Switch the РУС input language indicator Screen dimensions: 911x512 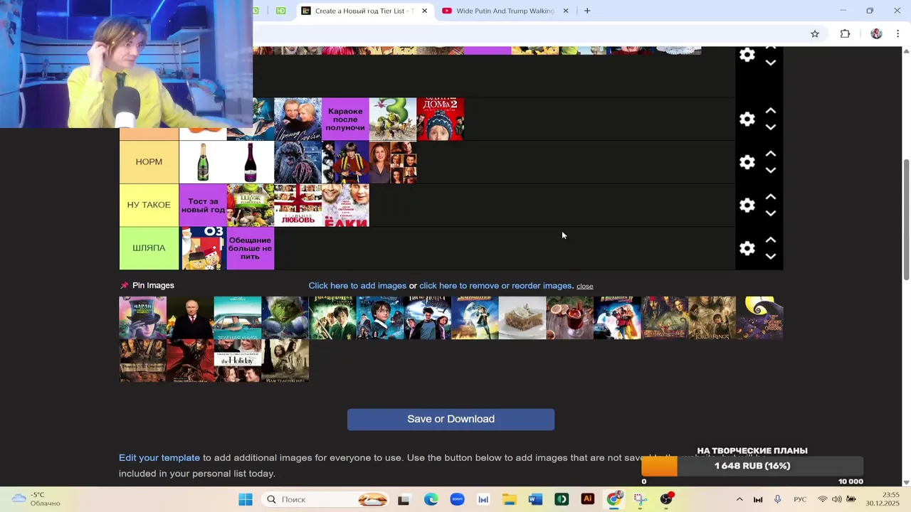pyautogui.click(x=800, y=499)
